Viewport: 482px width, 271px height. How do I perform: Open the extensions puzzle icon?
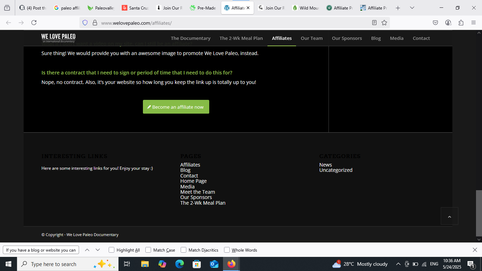(x=461, y=23)
